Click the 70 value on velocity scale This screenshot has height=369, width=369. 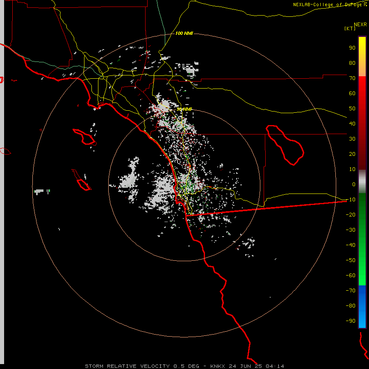pos(352,78)
